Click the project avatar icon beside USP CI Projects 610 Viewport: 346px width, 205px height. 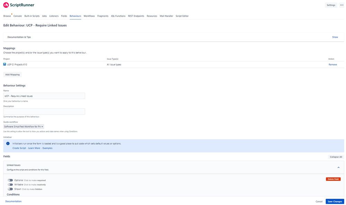[4, 64]
